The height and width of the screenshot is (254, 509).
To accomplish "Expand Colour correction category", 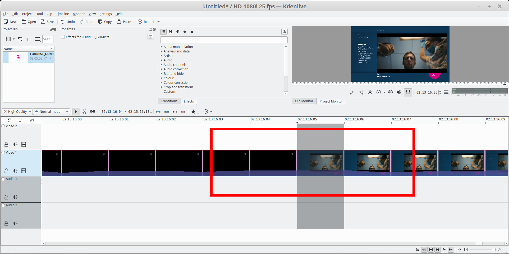I will coord(161,83).
